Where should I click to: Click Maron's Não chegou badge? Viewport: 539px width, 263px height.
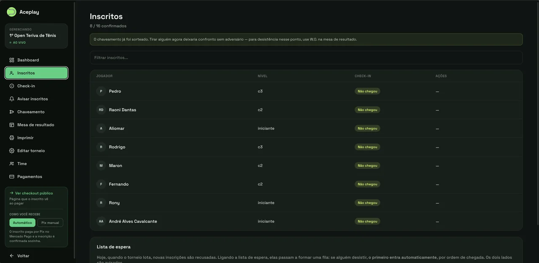(x=367, y=166)
